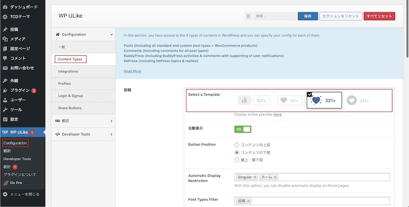Follow the Read More link
The image size is (409, 207).
point(132,71)
